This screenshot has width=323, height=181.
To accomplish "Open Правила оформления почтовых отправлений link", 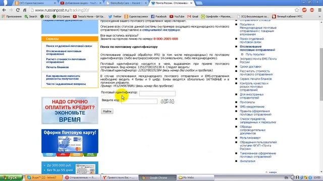I will pyautogui.click(x=255, y=113).
